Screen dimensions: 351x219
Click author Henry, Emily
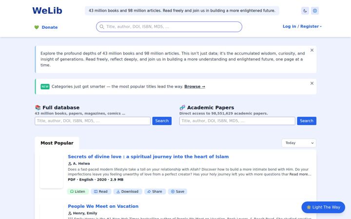click(85, 213)
